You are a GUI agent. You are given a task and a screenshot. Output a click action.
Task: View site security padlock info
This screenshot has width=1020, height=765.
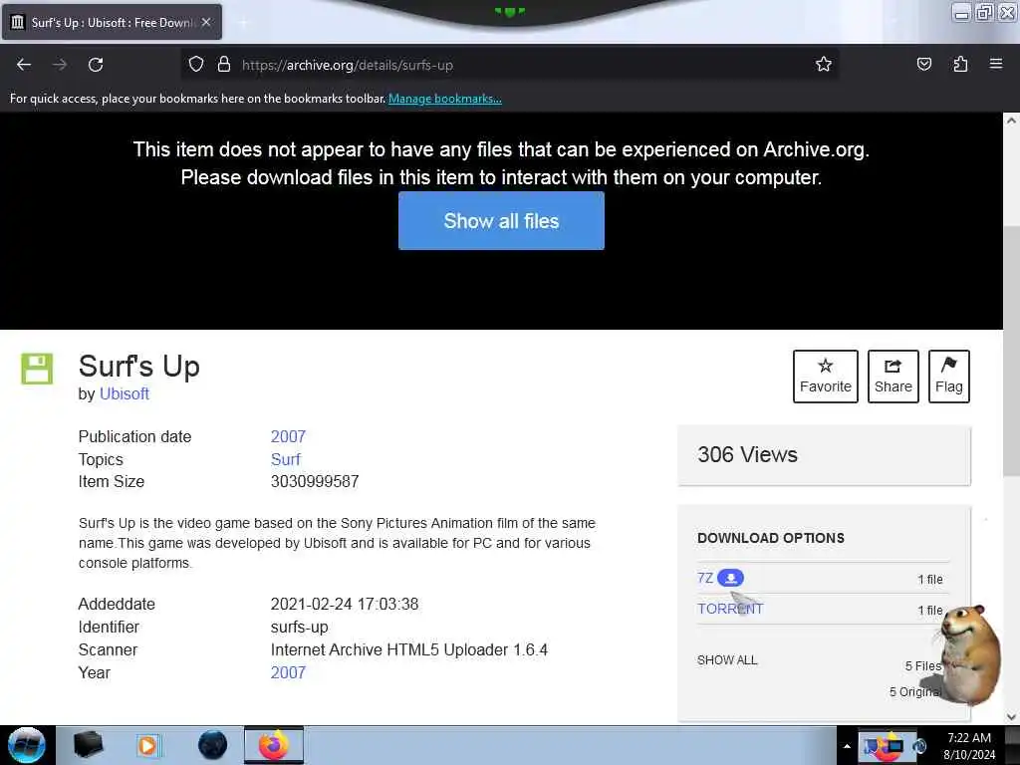tap(224, 65)
